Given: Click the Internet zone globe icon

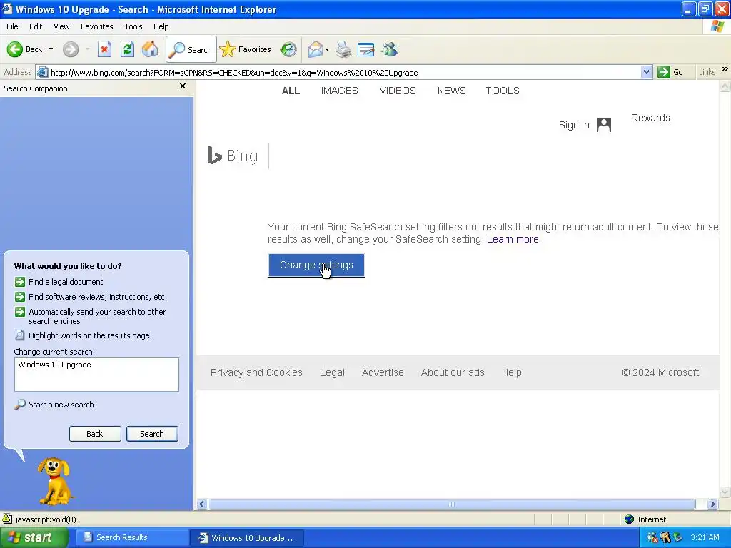Looking at the screenshot, I should pos(630,519).
